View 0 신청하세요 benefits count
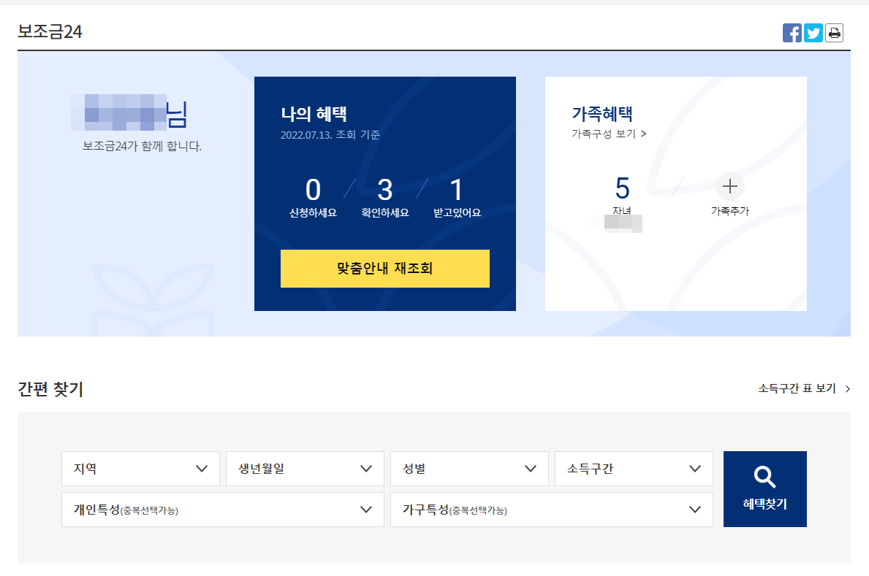The image size is (869, 576). (x=313, y=198)
